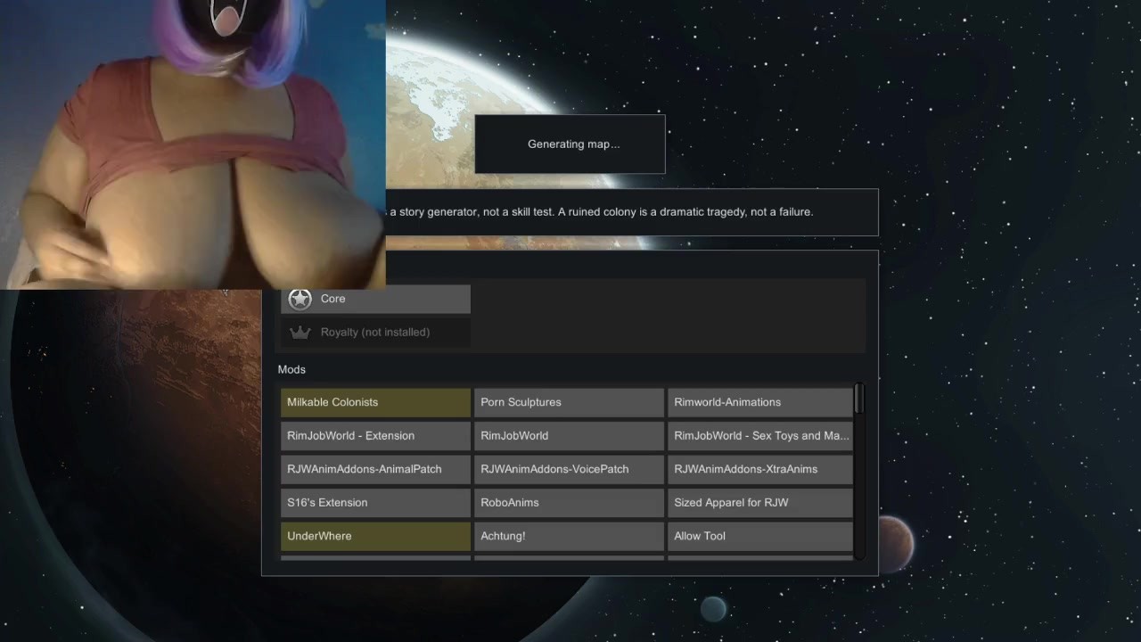
Task: Choose RJWAnimAddons-XtraAnims mod
Action: (x=760, y=469)
